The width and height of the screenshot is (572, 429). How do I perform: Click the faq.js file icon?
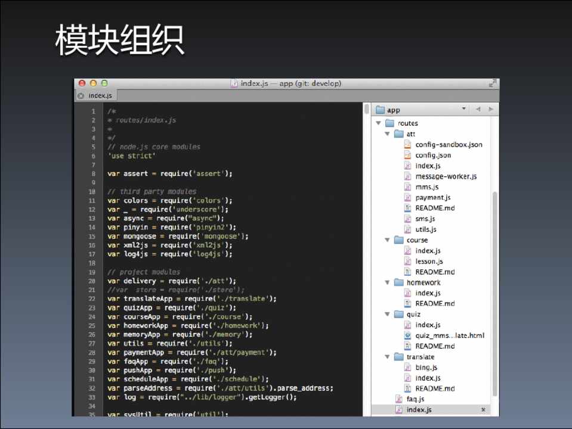pyautogui.click(x=399, y=399)
